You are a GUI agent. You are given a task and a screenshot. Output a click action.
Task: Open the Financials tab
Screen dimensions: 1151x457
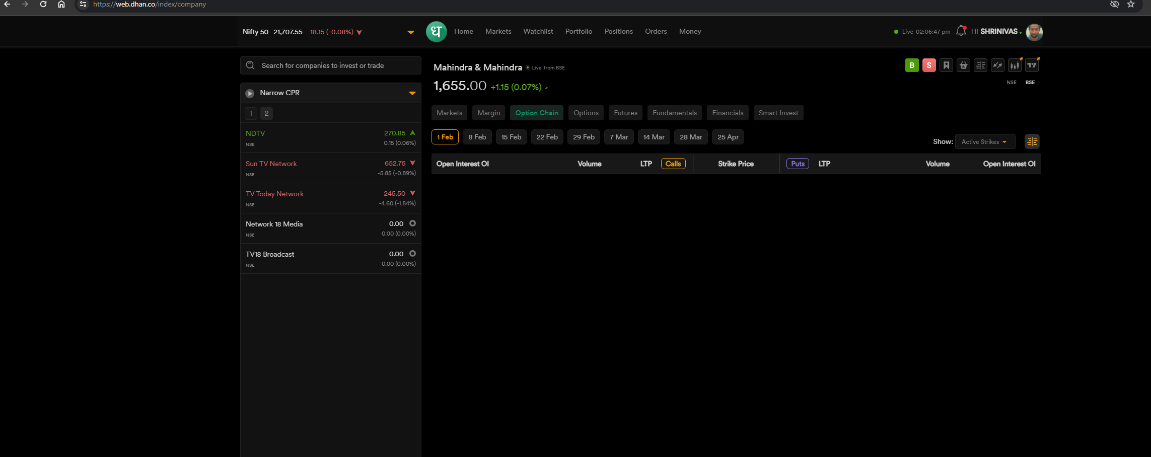[x=728, y=113]
